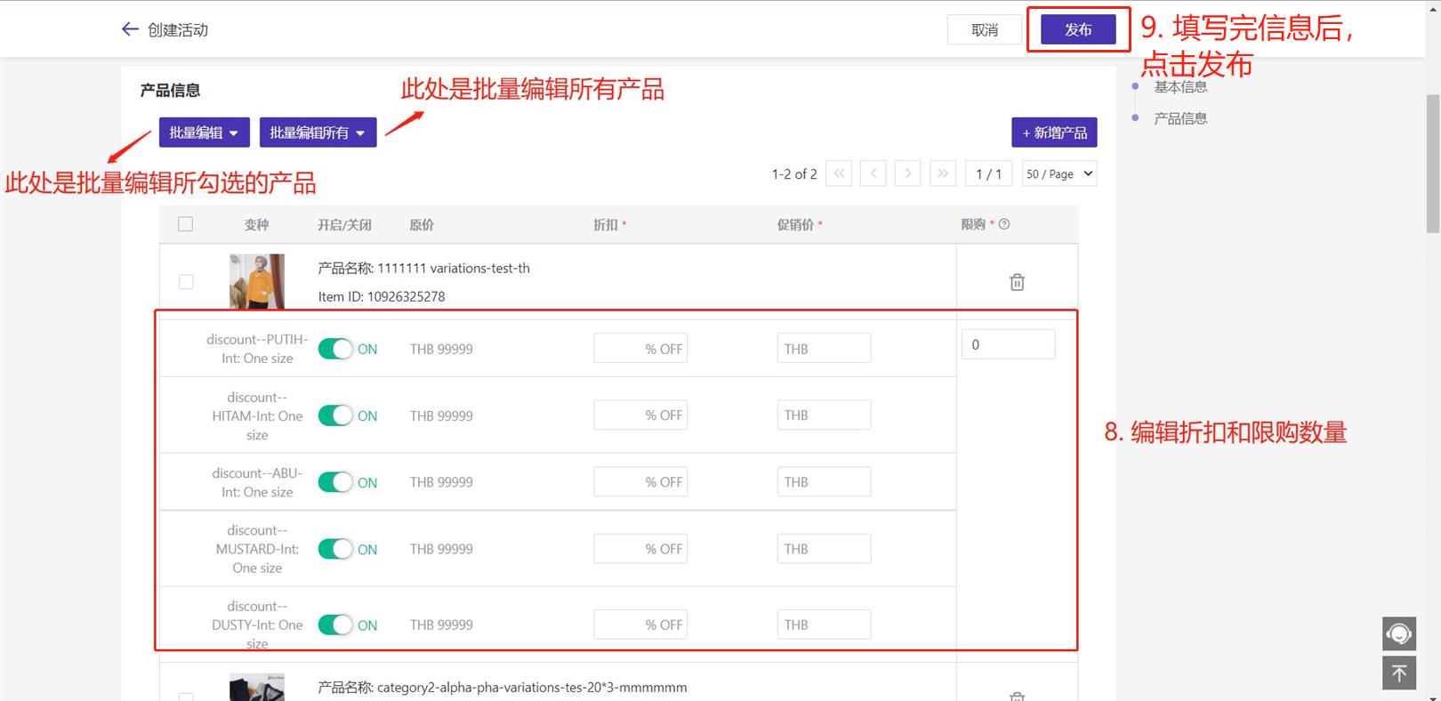Screen dimensions: 1441x701
Task: Click the back arrow beside 创建活动
Action: click(130, 29)
